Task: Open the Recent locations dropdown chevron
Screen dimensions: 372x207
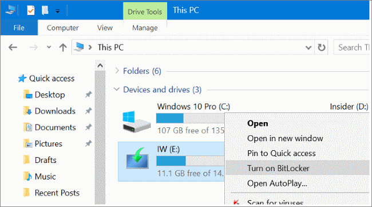Action: [x=49, y=47]
